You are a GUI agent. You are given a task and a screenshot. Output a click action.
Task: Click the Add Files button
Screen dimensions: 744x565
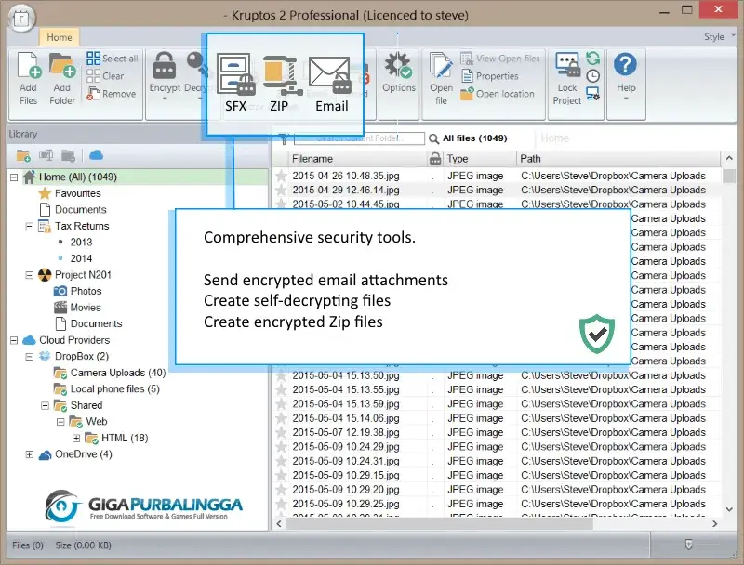(29, 78)
